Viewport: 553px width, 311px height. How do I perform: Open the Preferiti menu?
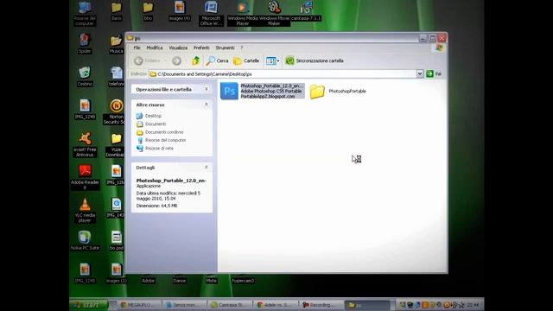click(201, 48)
